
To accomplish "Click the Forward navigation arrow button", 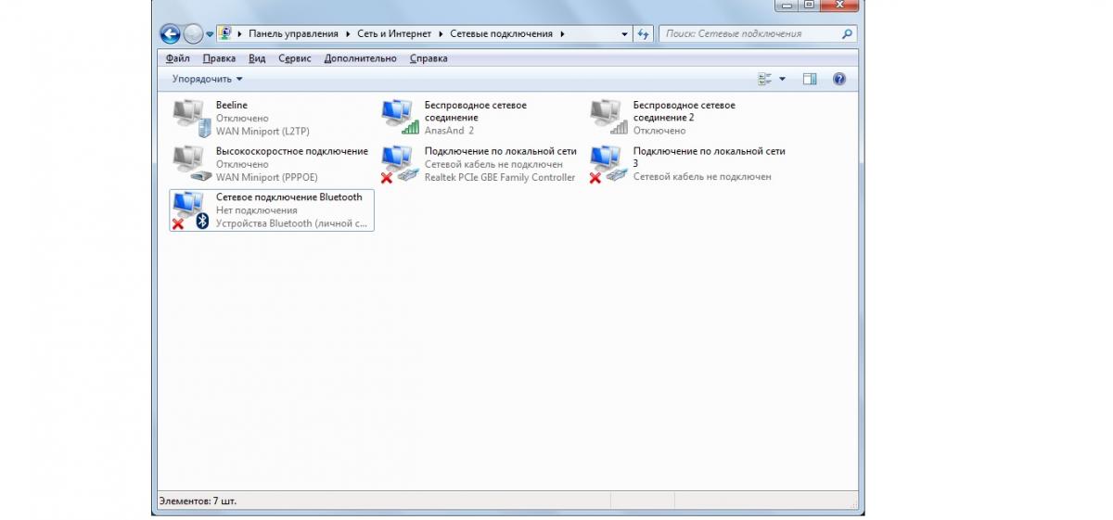I will [193, 34].
